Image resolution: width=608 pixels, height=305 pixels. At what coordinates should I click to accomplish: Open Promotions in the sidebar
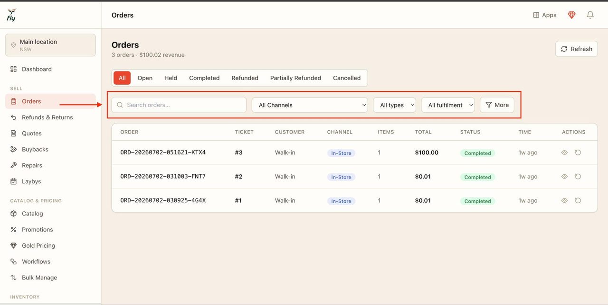[50, 230]
